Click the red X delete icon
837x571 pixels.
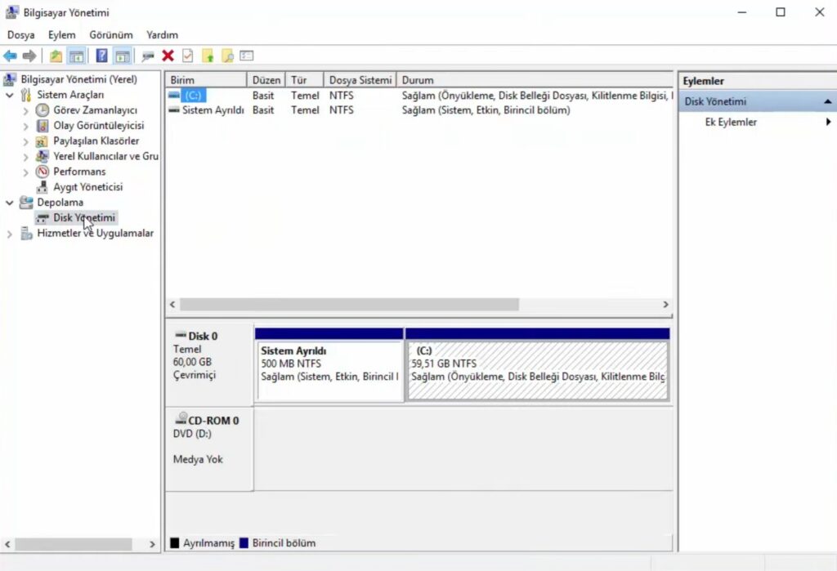click(x=168, y=56)
